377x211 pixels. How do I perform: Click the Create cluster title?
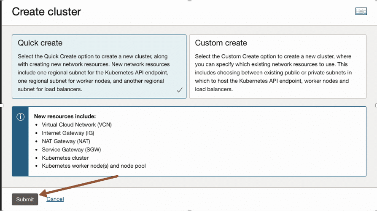(x=46, y=12)
